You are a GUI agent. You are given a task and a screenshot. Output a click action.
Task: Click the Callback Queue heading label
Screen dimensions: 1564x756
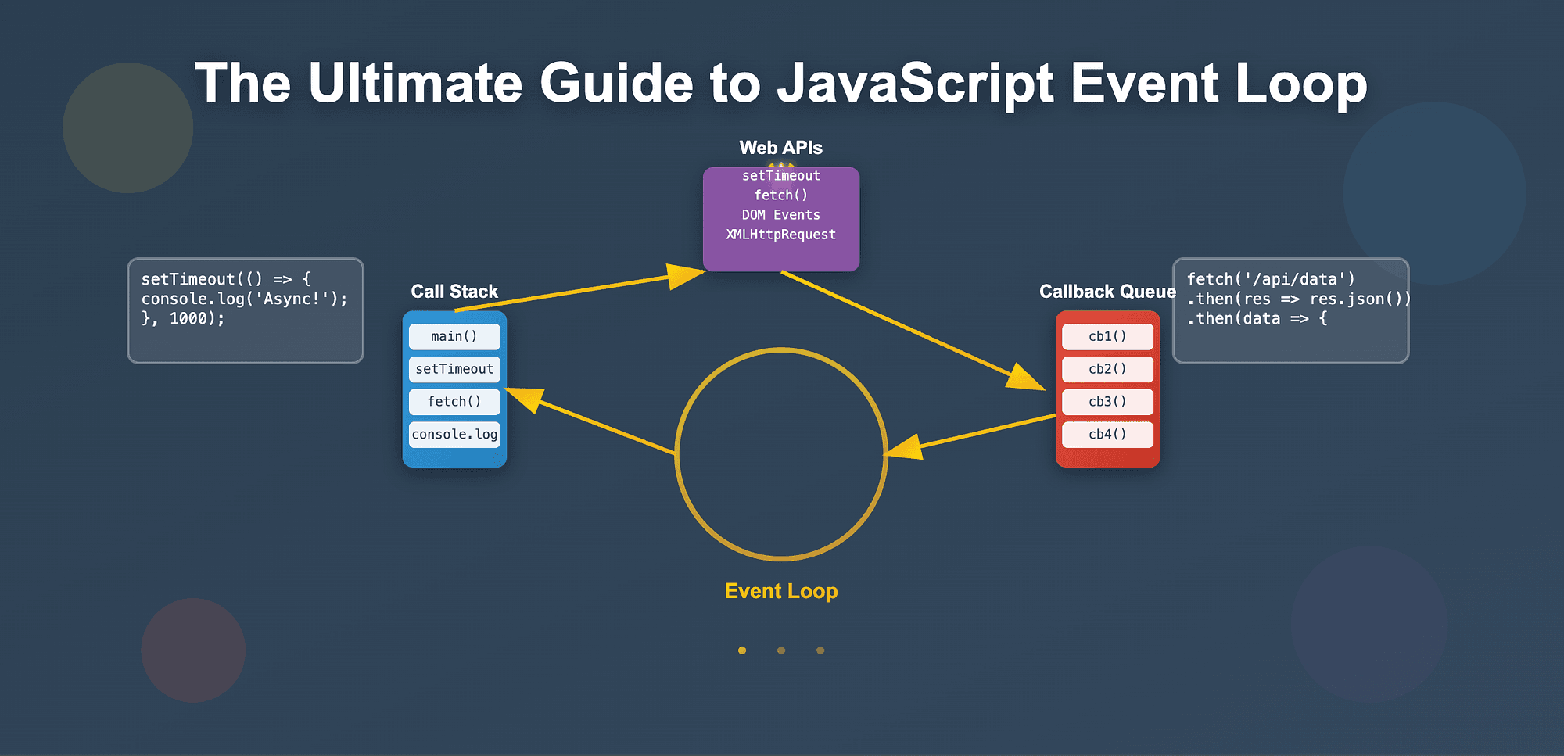tap(1107, 291)
